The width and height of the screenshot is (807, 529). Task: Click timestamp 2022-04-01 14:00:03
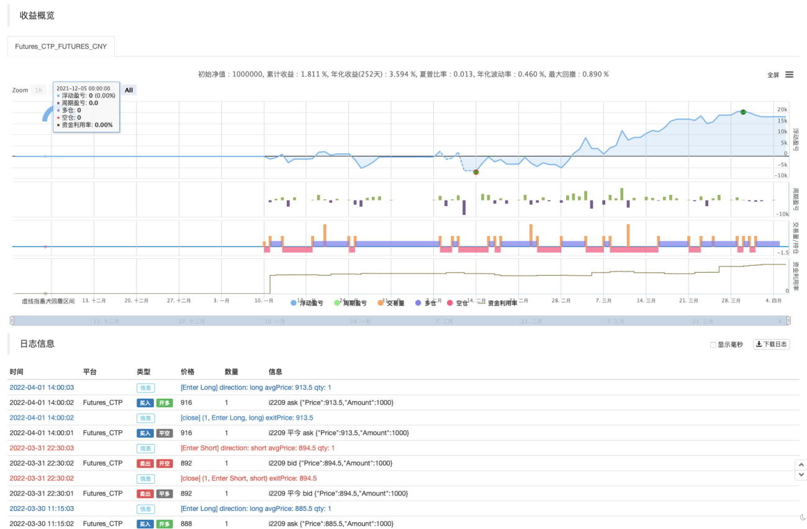42,387
